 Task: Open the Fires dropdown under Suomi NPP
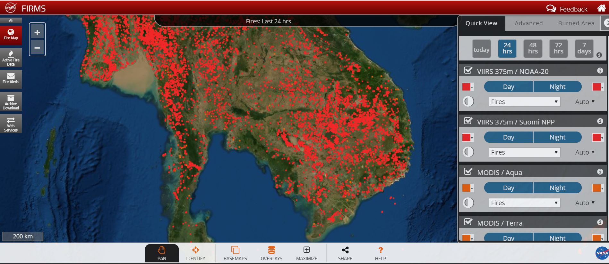(x=524, y=152)
